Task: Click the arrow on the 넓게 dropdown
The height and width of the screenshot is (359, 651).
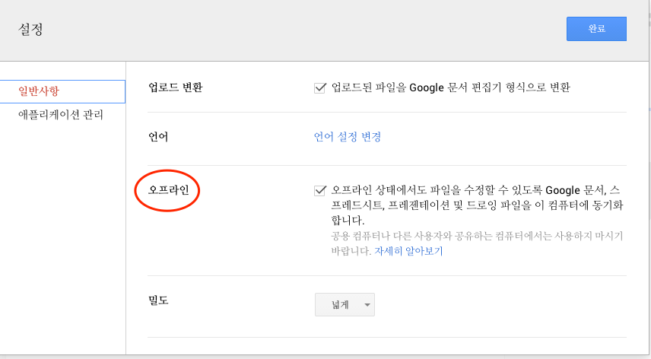Action: 367,305
